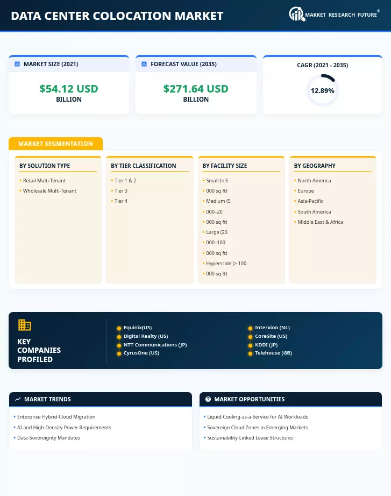Click the By Facility Size heading
The height and width of the screenshot is (496, 391).
(225, 166)
